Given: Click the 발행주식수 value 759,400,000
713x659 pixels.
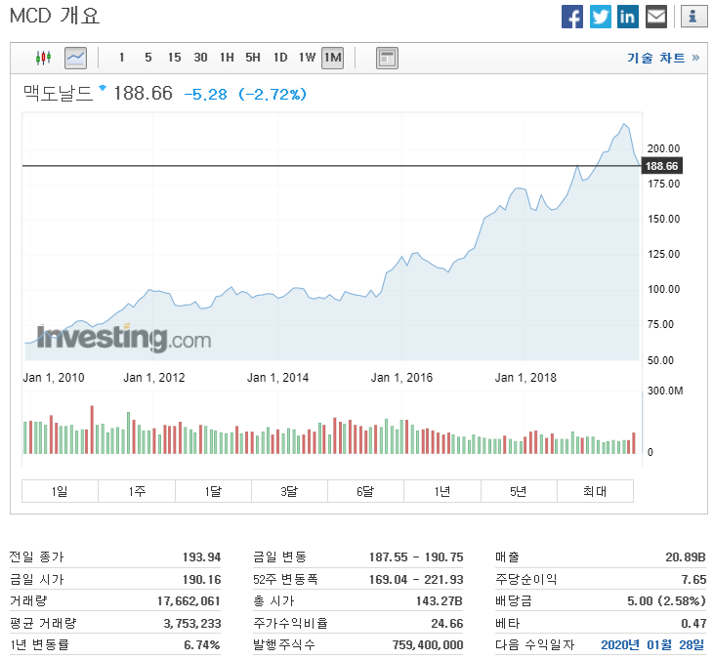Looking at the screenshot, I should coord(428,644).
